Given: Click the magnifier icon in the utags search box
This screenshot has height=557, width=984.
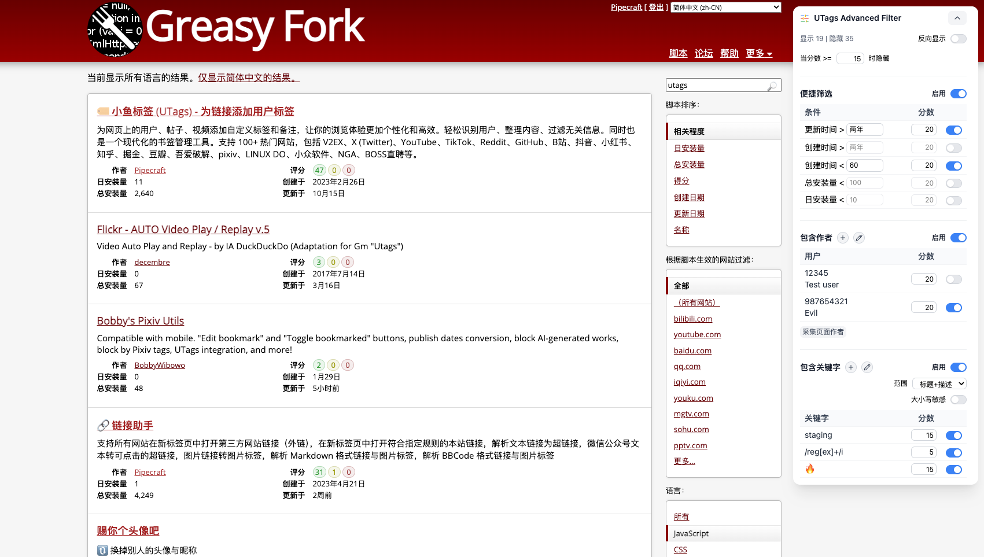Looking at the screenshot, I should tap(772, 86).
